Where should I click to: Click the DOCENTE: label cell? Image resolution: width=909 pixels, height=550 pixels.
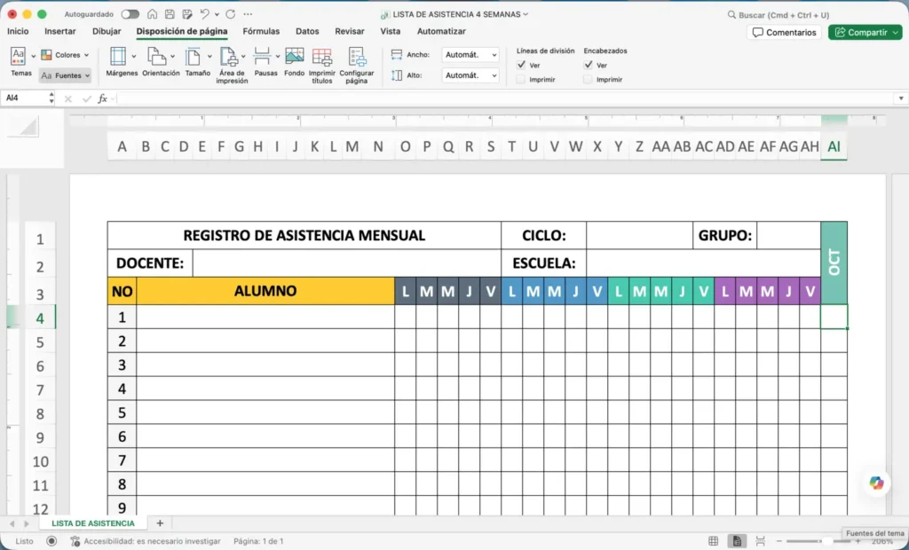150,263
